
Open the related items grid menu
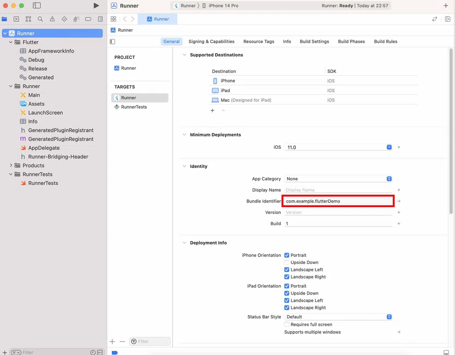(113, 19)
